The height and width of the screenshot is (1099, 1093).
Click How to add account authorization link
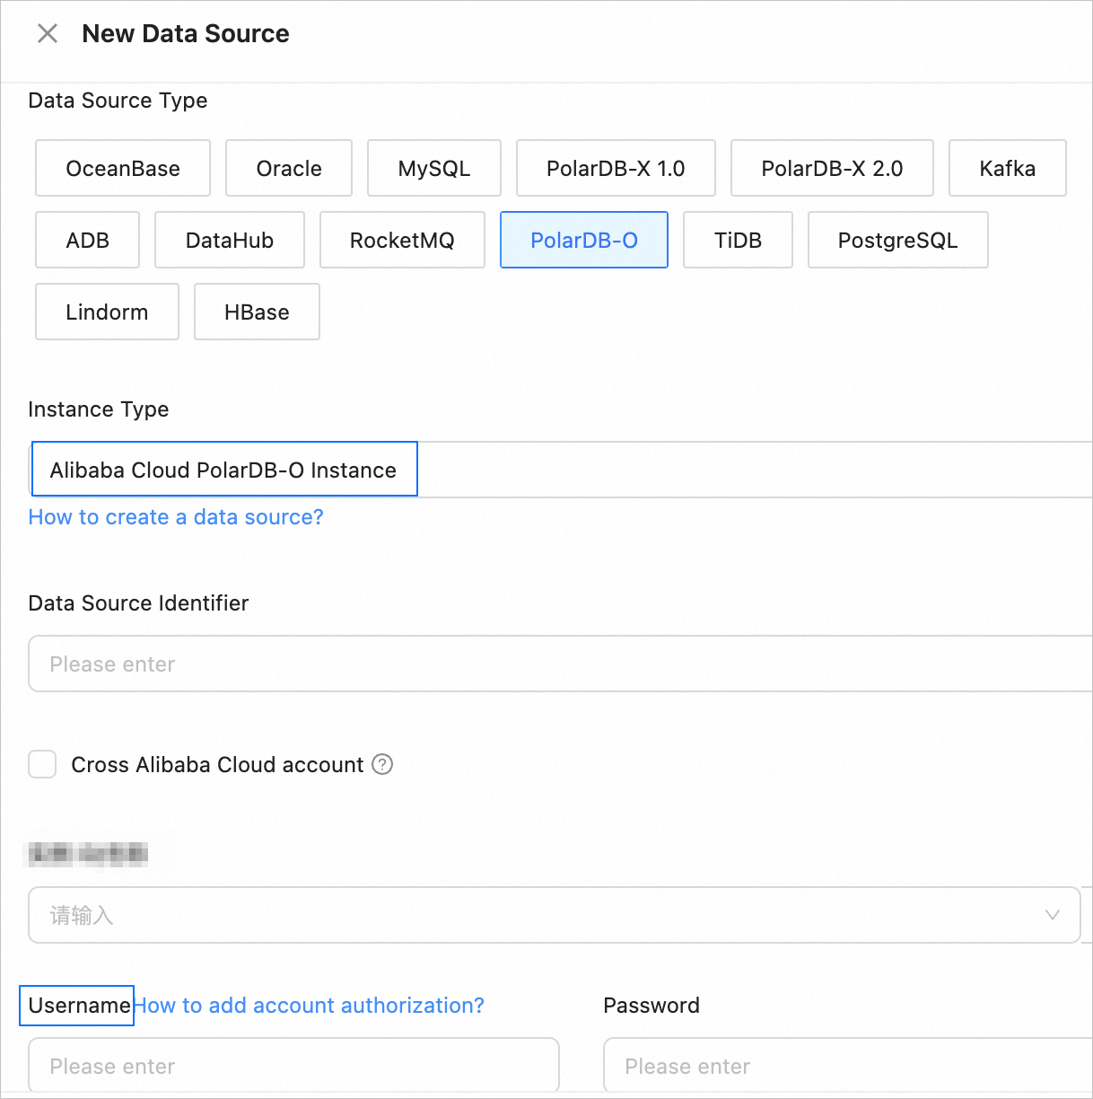pos(310,1005)
